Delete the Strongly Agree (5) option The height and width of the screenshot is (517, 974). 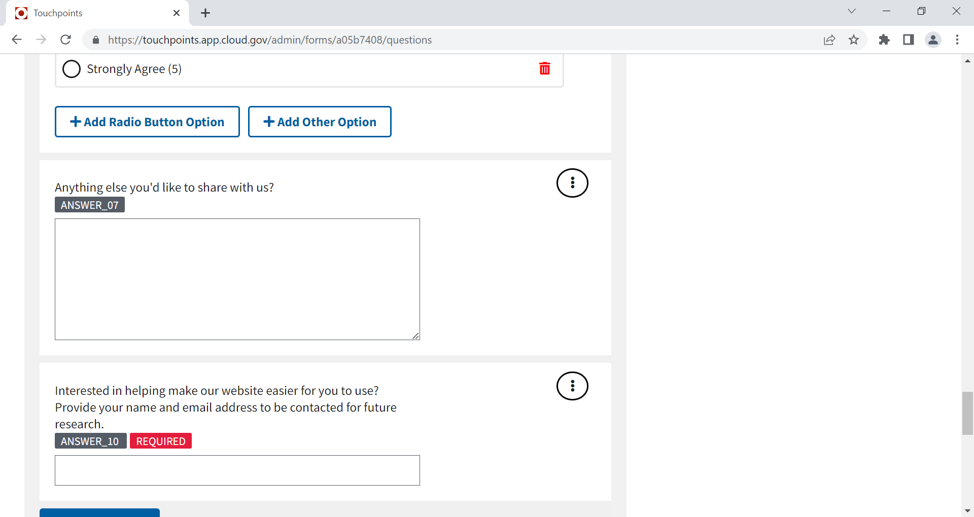(544, 68)
